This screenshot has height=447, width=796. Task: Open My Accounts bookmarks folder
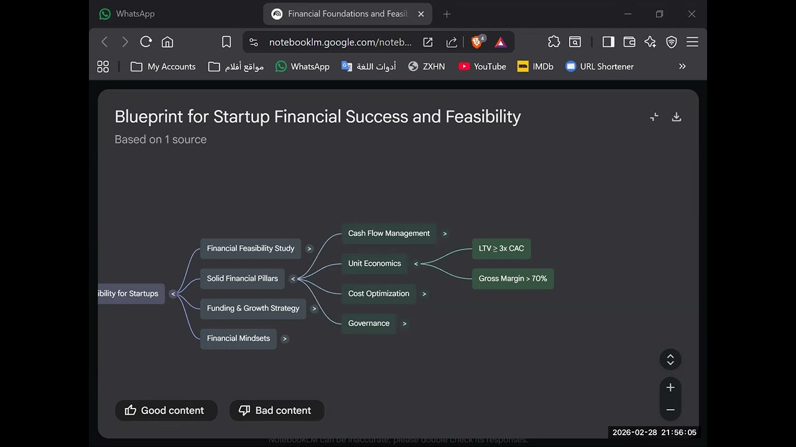click(x=163, y=66)
